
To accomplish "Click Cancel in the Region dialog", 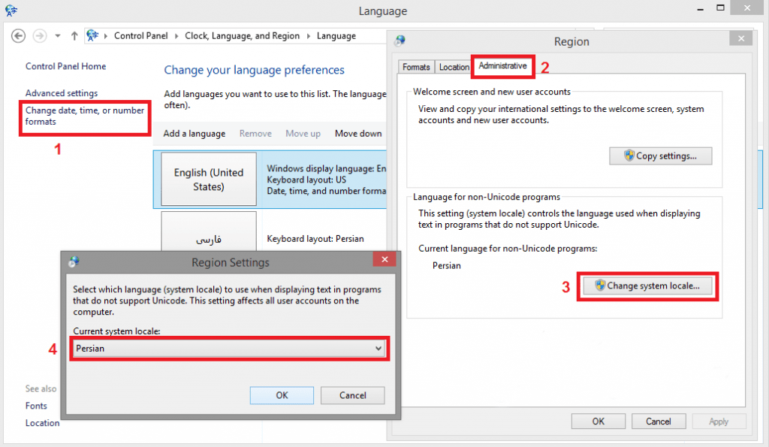I will pyautogui.click(x=658, y=421).
